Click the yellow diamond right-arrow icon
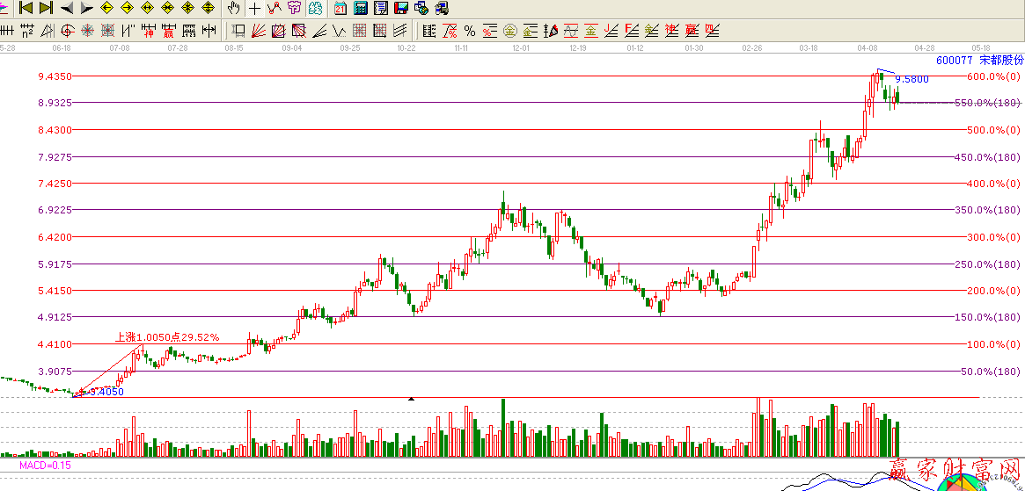Viewport: 1025px width, 491px height. [x=127, y=8]
